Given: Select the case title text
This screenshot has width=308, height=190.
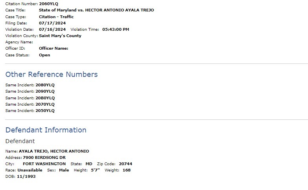Looking at the screenshot, I should coord(96,10).
